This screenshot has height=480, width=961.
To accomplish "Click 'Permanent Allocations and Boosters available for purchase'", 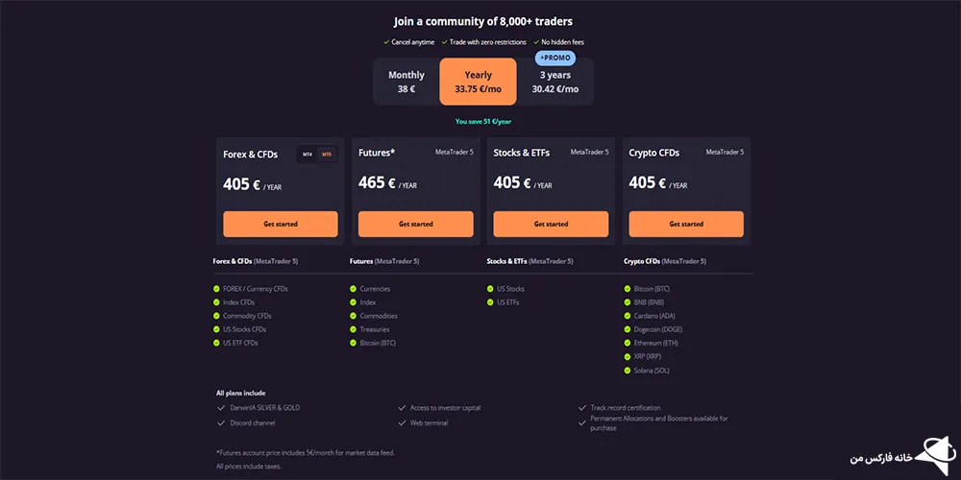I will tap(659, 423).
